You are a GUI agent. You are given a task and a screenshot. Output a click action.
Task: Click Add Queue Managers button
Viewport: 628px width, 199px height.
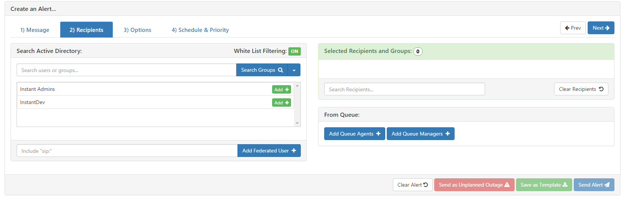[x=421, y=134]
